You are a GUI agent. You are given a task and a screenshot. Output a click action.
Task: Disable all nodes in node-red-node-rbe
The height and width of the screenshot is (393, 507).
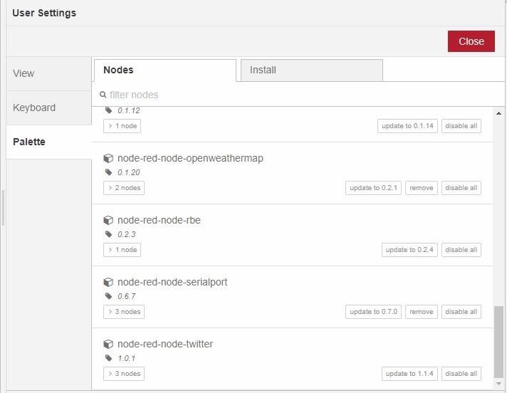(461, 250)
